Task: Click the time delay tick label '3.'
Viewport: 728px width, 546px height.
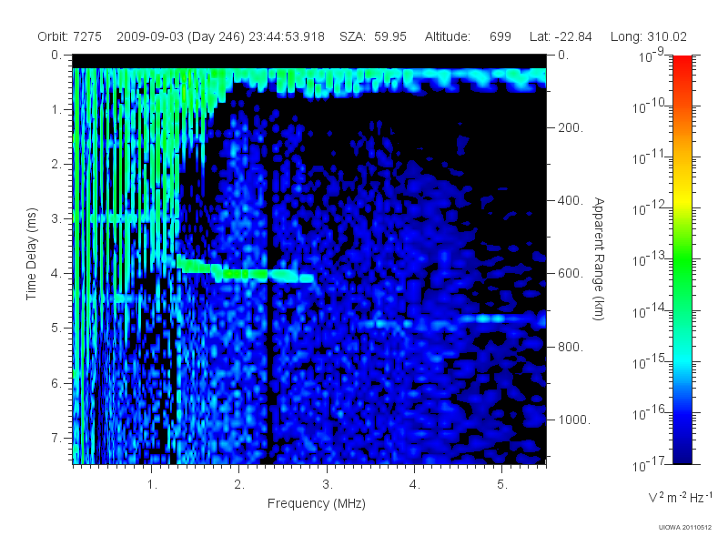Action: pos(56,218)
